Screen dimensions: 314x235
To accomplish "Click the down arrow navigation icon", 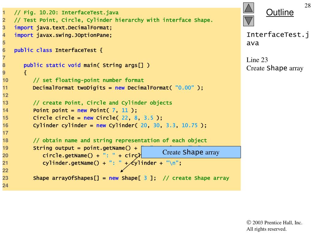I will coord(248,21).
